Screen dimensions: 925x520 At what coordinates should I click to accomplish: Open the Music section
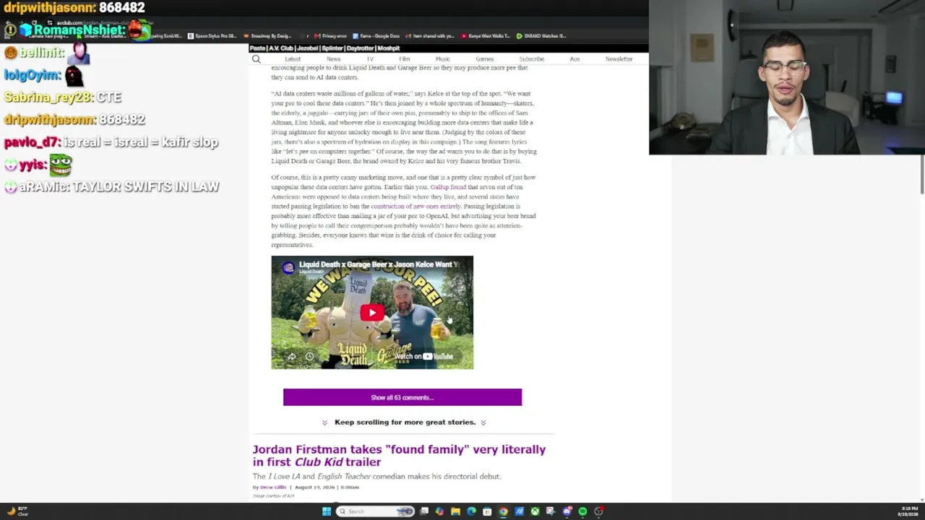443,59
